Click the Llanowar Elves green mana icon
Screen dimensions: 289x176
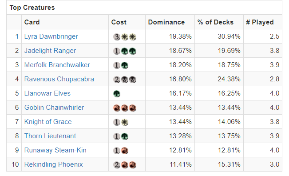tap(117, 94)
